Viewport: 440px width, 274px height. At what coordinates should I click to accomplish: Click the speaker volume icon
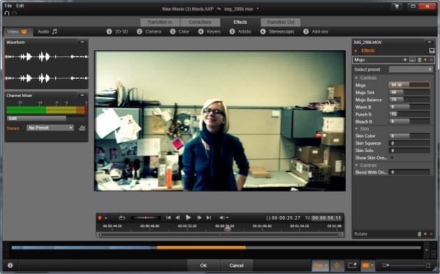222,218
